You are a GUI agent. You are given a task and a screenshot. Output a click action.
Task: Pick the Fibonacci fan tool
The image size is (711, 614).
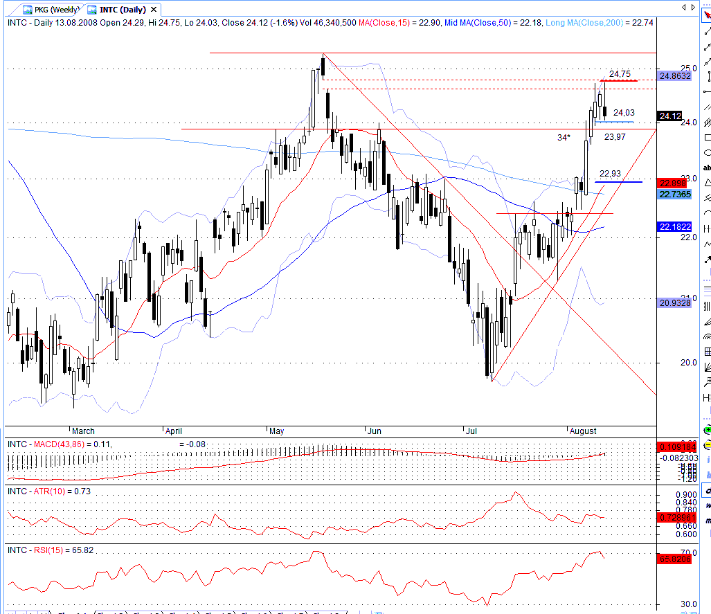click(x=708, y=321)
